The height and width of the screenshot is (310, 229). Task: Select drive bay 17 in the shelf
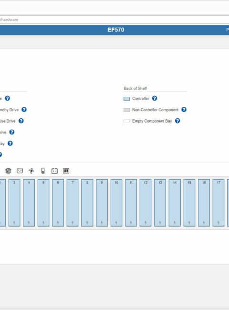click(x=219, y=203)
